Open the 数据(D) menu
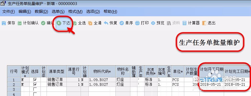 [41, 12]
